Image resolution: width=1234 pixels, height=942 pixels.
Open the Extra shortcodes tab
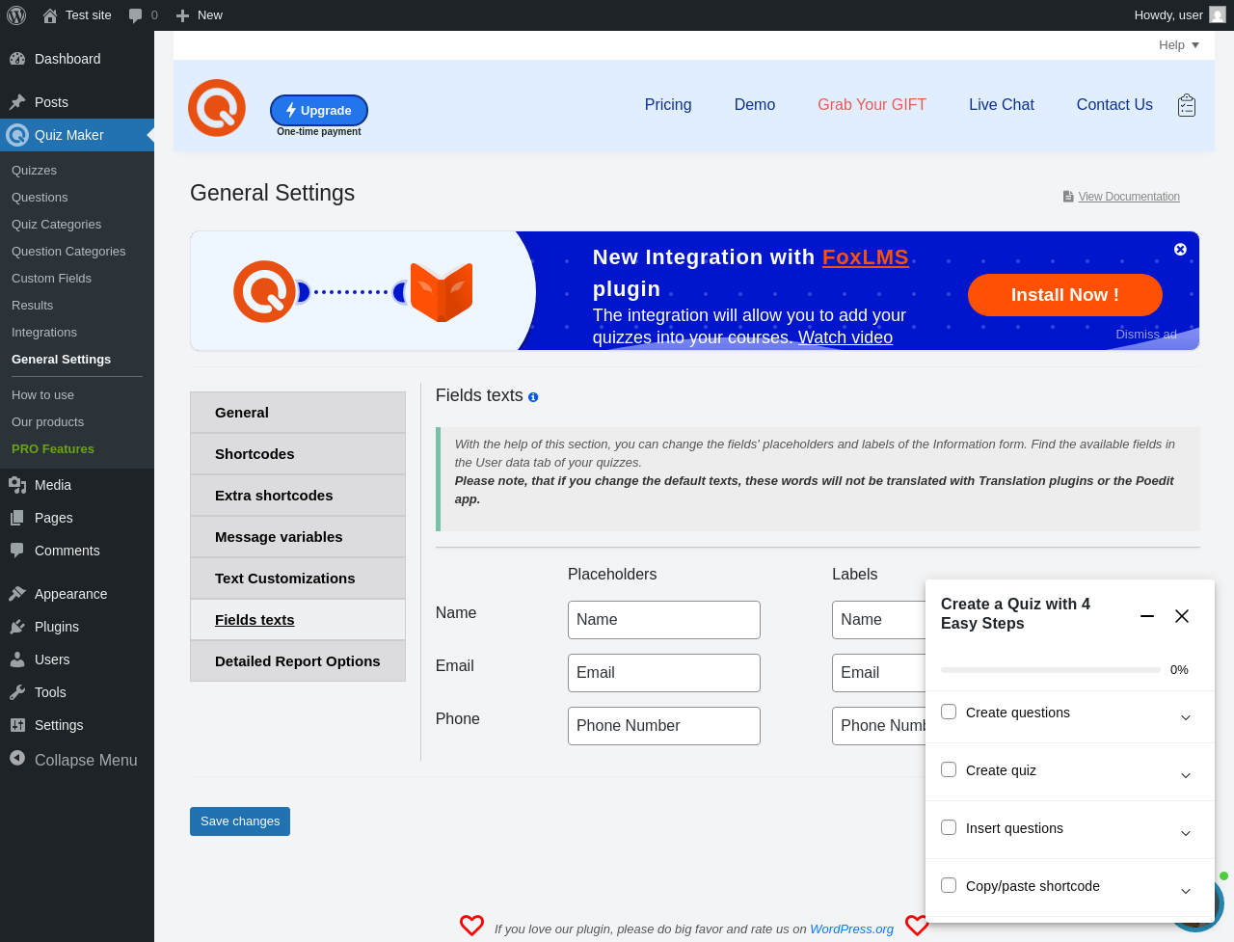pyautogui.click(x=298, y=496)
